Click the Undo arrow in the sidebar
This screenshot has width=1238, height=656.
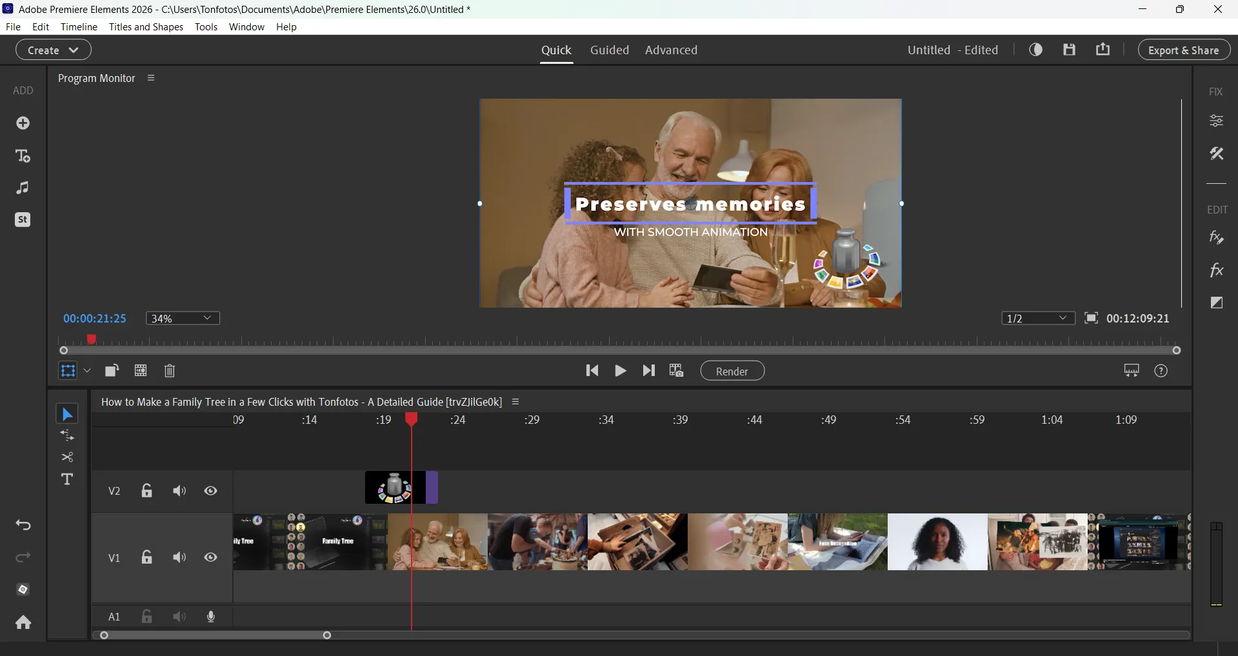(23, 525)
